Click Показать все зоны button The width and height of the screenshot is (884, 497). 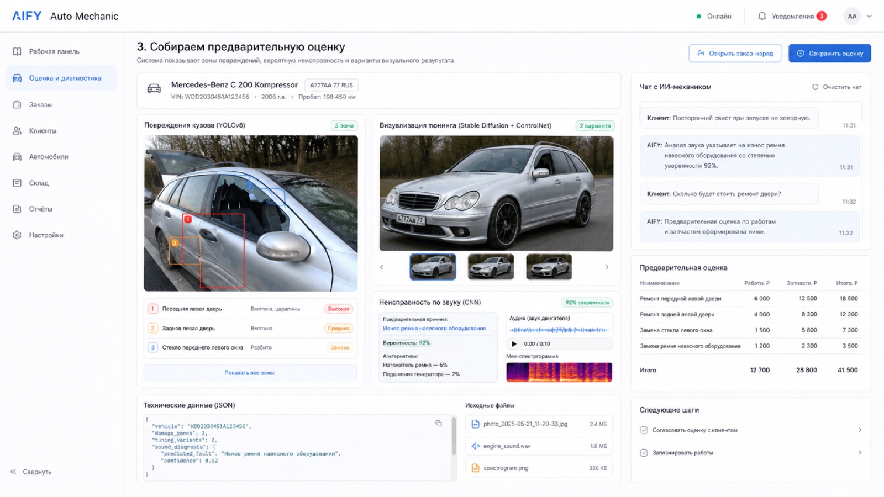pyautogui.click(x=250, y=373)
